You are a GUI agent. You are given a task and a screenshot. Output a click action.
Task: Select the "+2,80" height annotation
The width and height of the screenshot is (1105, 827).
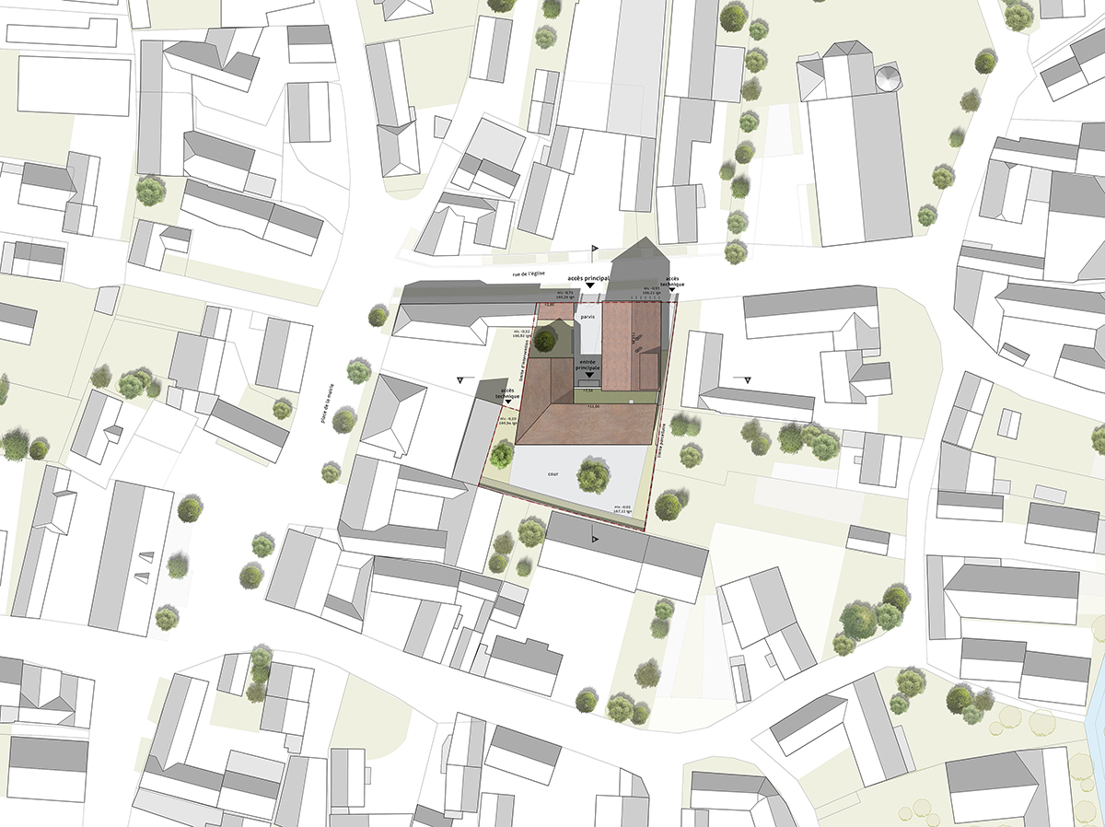coord(550,305)
